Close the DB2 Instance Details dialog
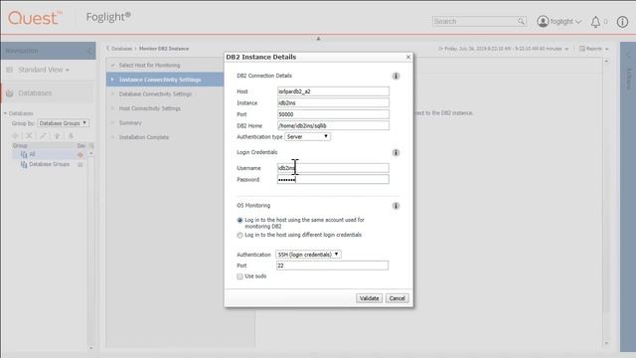Viewport: 636px width, 358px height. click(x=408, y=58)
